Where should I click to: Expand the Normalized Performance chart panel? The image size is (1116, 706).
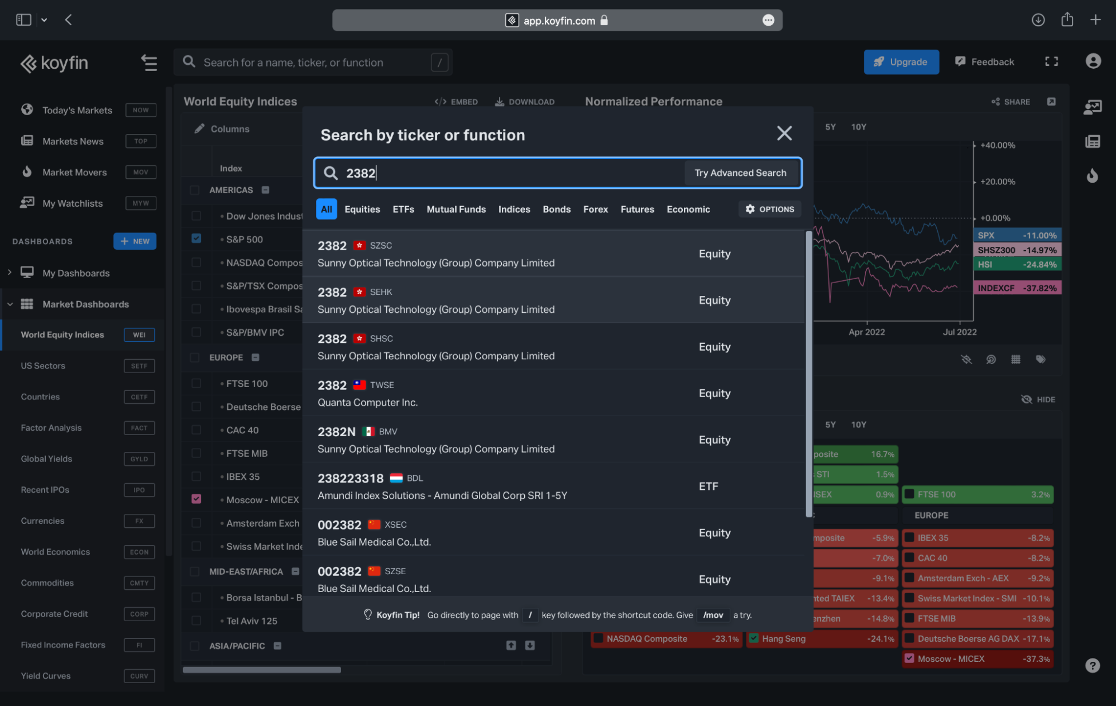pos(1051,102)
